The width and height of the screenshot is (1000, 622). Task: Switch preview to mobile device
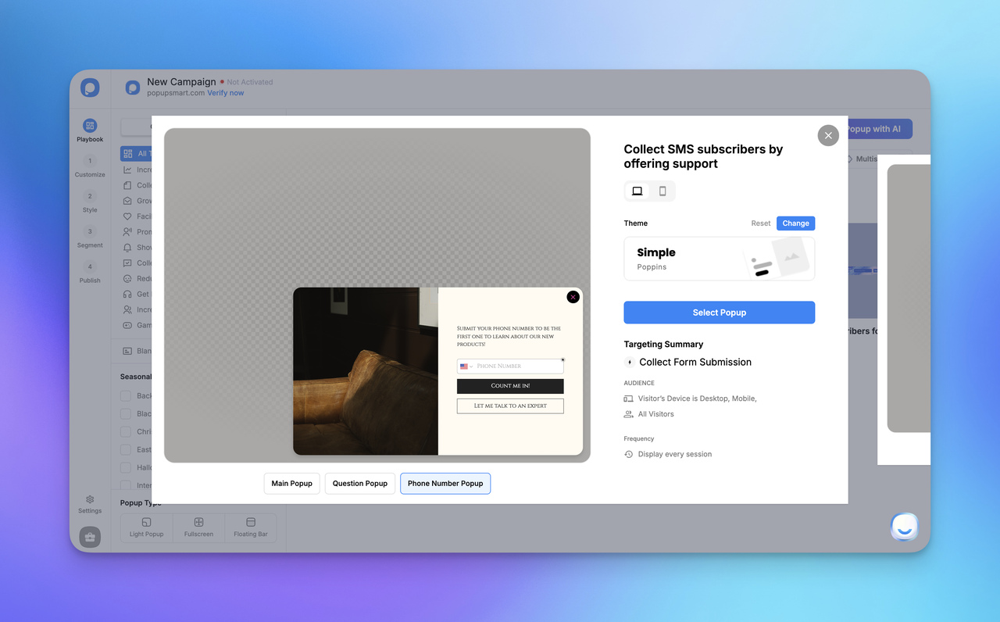tap(662, 191)
